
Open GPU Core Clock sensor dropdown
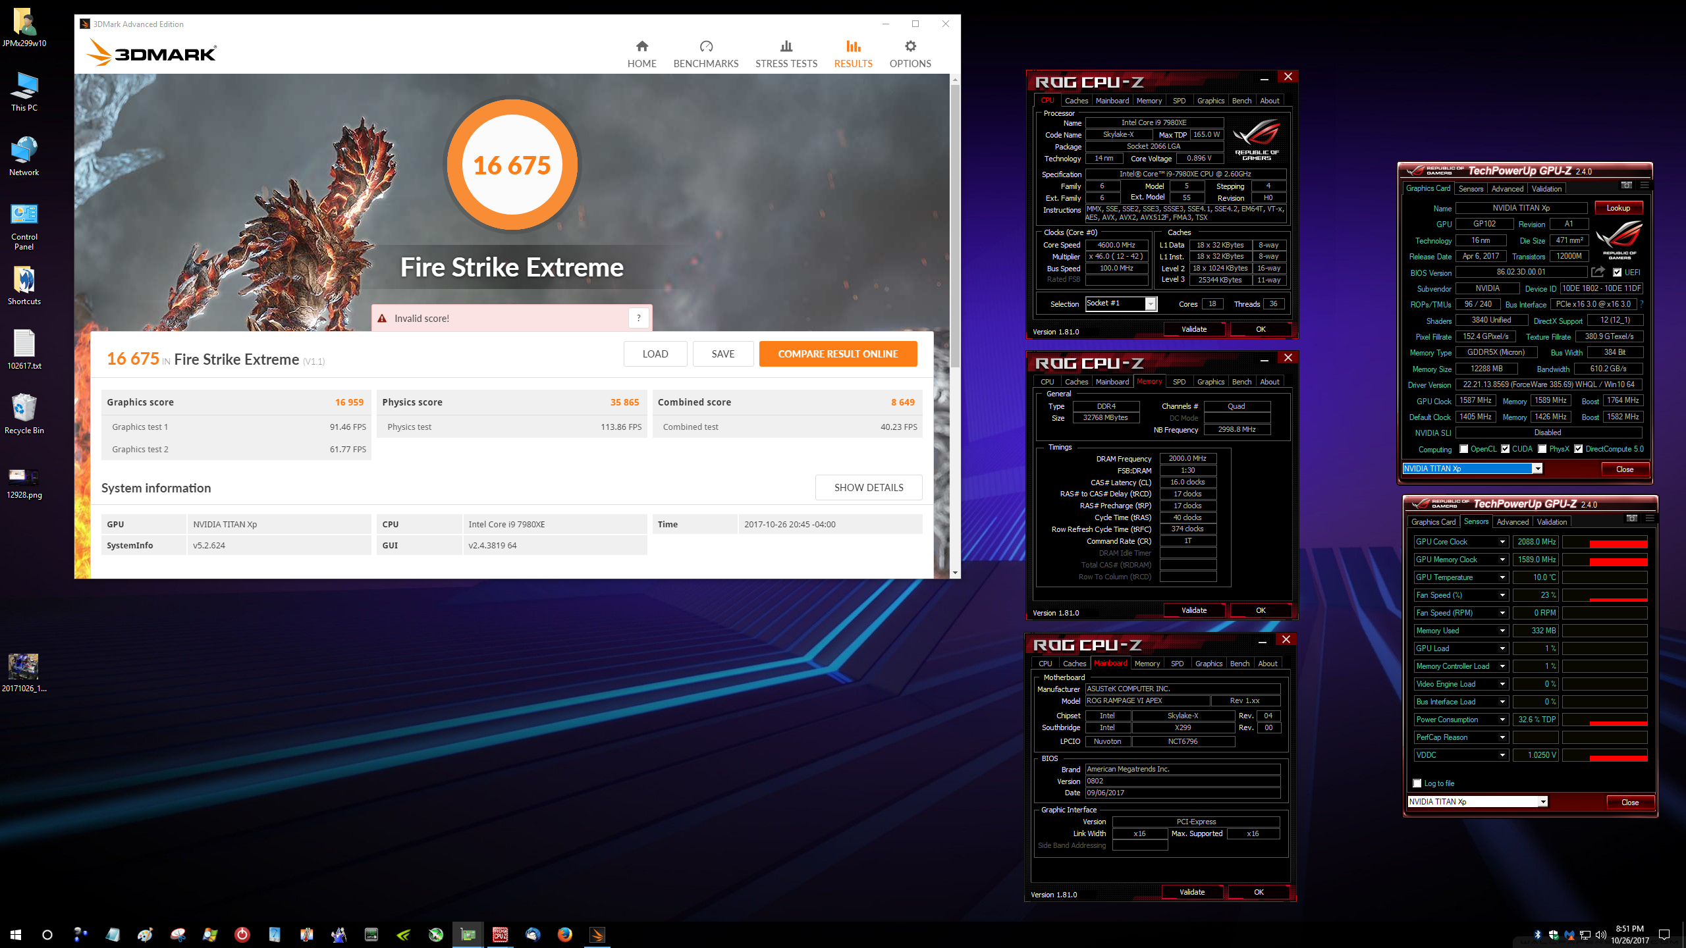tap(1502, 542)
